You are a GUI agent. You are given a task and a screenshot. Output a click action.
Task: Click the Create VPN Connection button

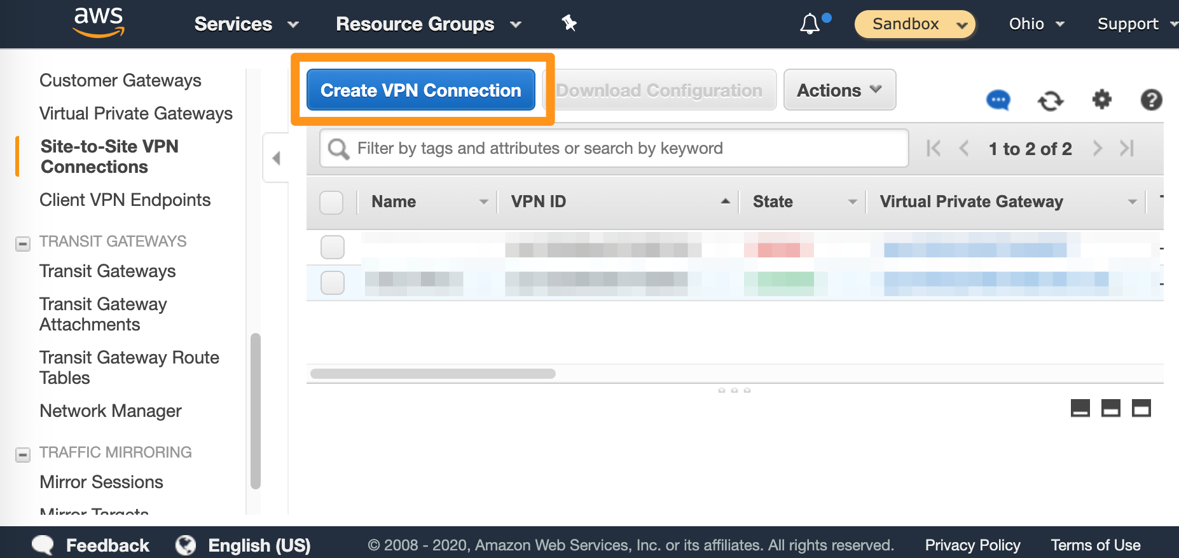[x=420, y=90]
